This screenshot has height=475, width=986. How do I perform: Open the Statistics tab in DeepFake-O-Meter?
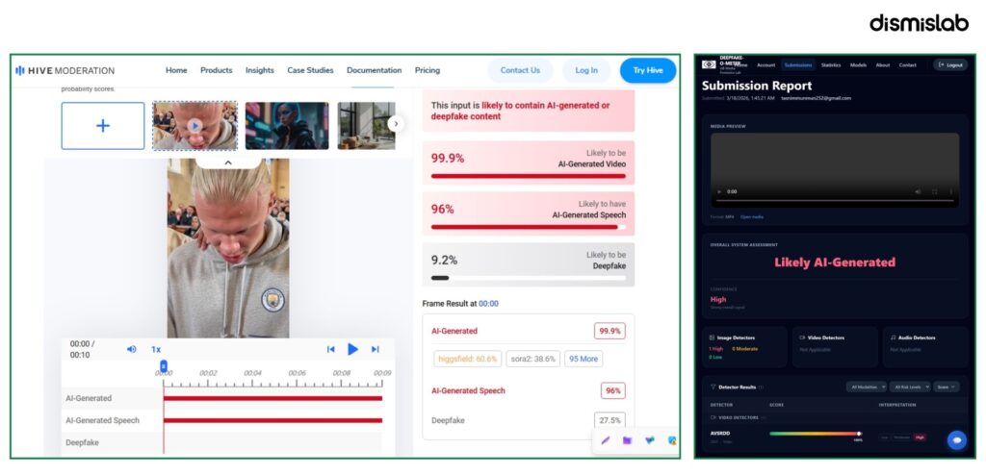click(x=831, y=64)
